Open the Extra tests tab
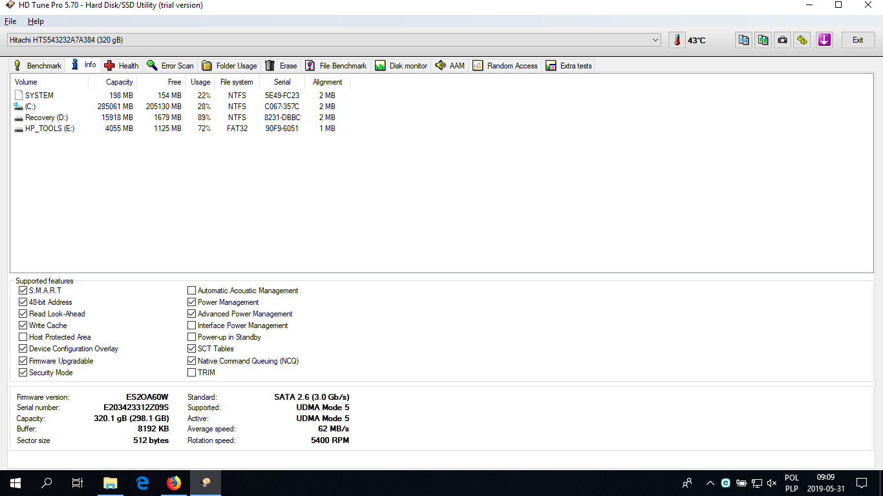The image size is (883, 496). point(569,65)
